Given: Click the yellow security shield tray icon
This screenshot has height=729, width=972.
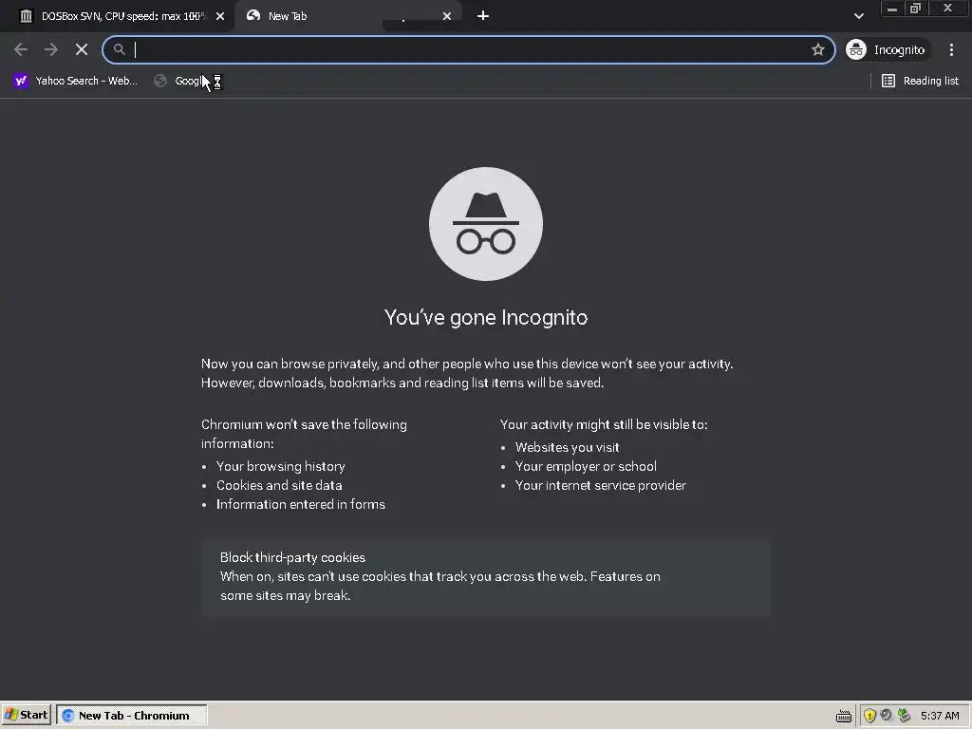Looking at the screenshot, I should coord(869,716).
